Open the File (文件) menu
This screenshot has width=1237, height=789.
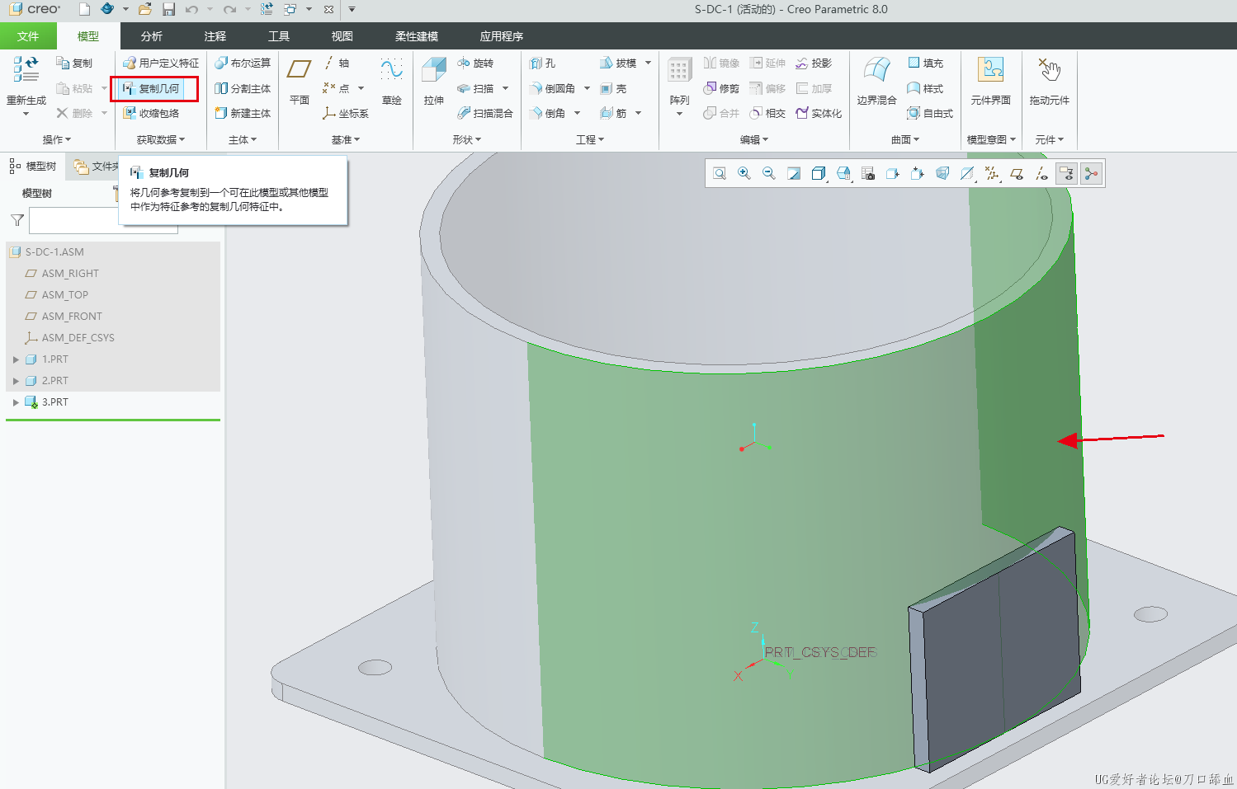[28, 36]
